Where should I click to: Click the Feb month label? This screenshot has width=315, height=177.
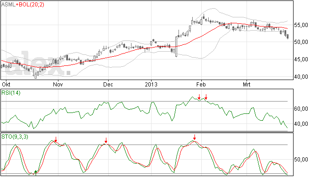[x=201, y=84]
